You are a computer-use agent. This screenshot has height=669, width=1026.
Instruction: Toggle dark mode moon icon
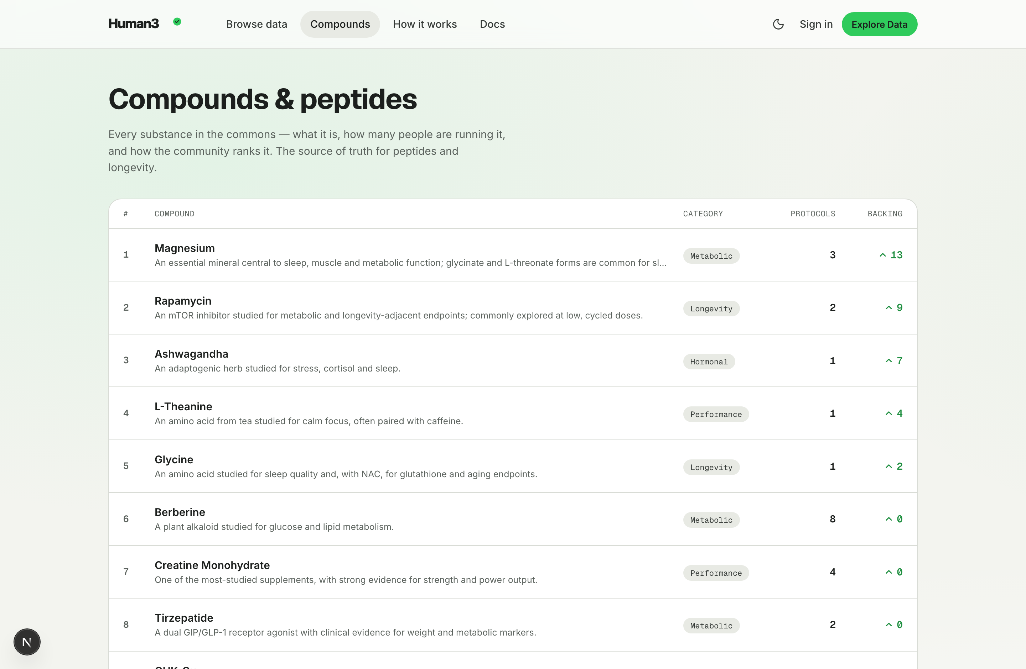tap(778, 24)
